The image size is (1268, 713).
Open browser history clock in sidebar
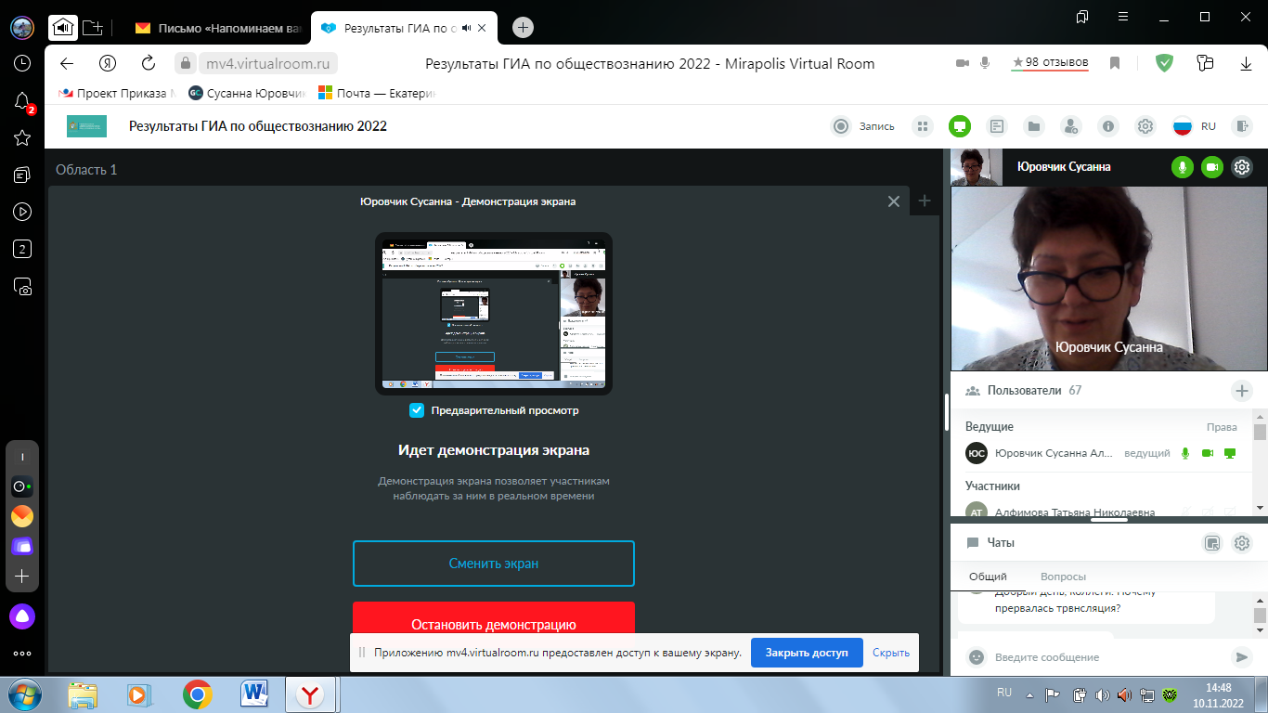(22, 64)
